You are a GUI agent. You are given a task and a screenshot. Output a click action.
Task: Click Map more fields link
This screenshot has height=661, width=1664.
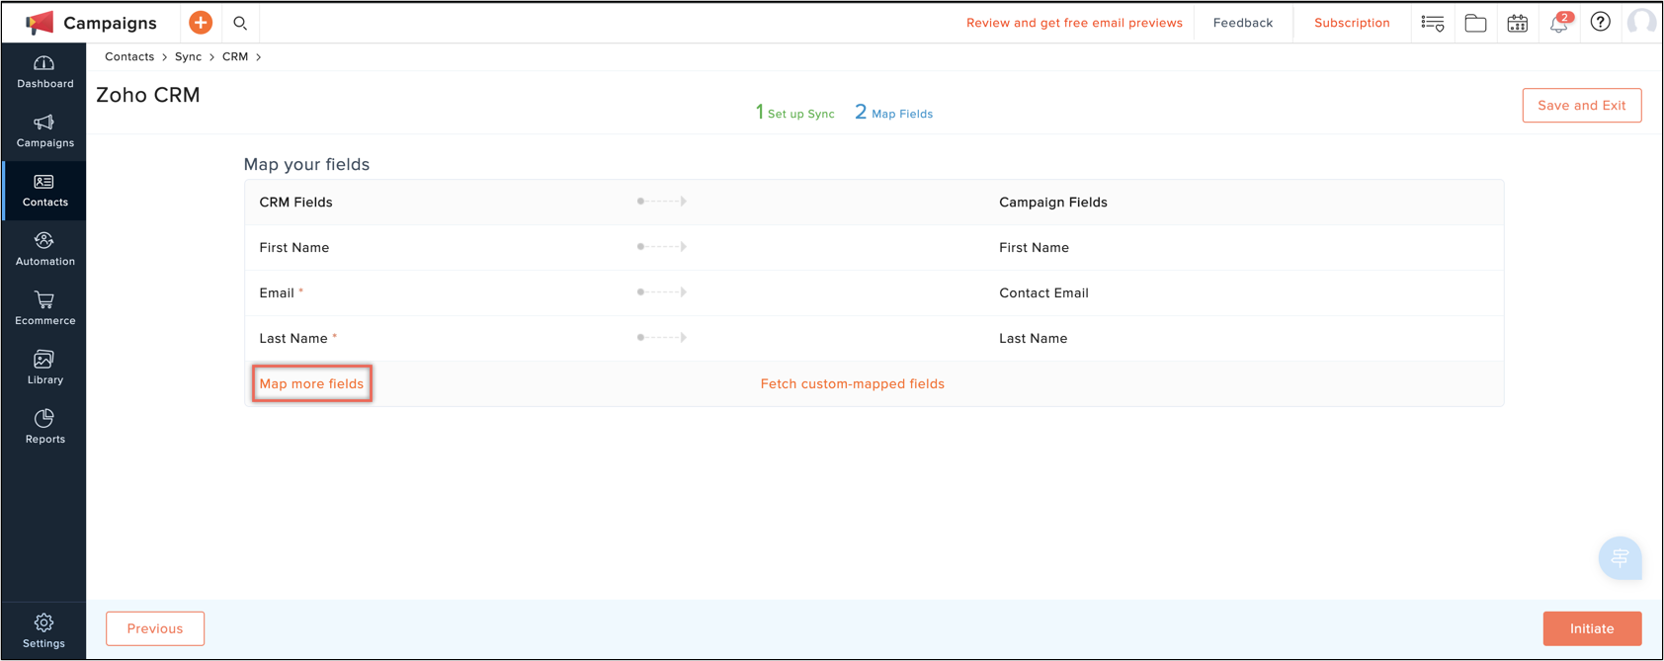point(311,383)
